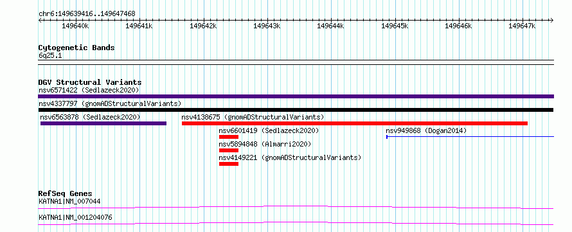This screenshot has height=232, width=572.
Task: Open variant label nsv4138675 (gnomADStructuralVariants)
Action: click(253, 117)
